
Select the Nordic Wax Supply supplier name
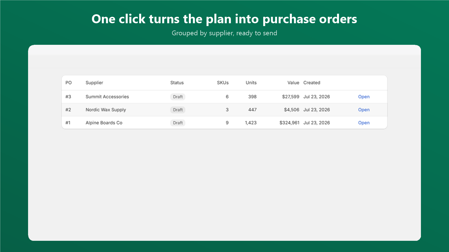tap(106, 110)
